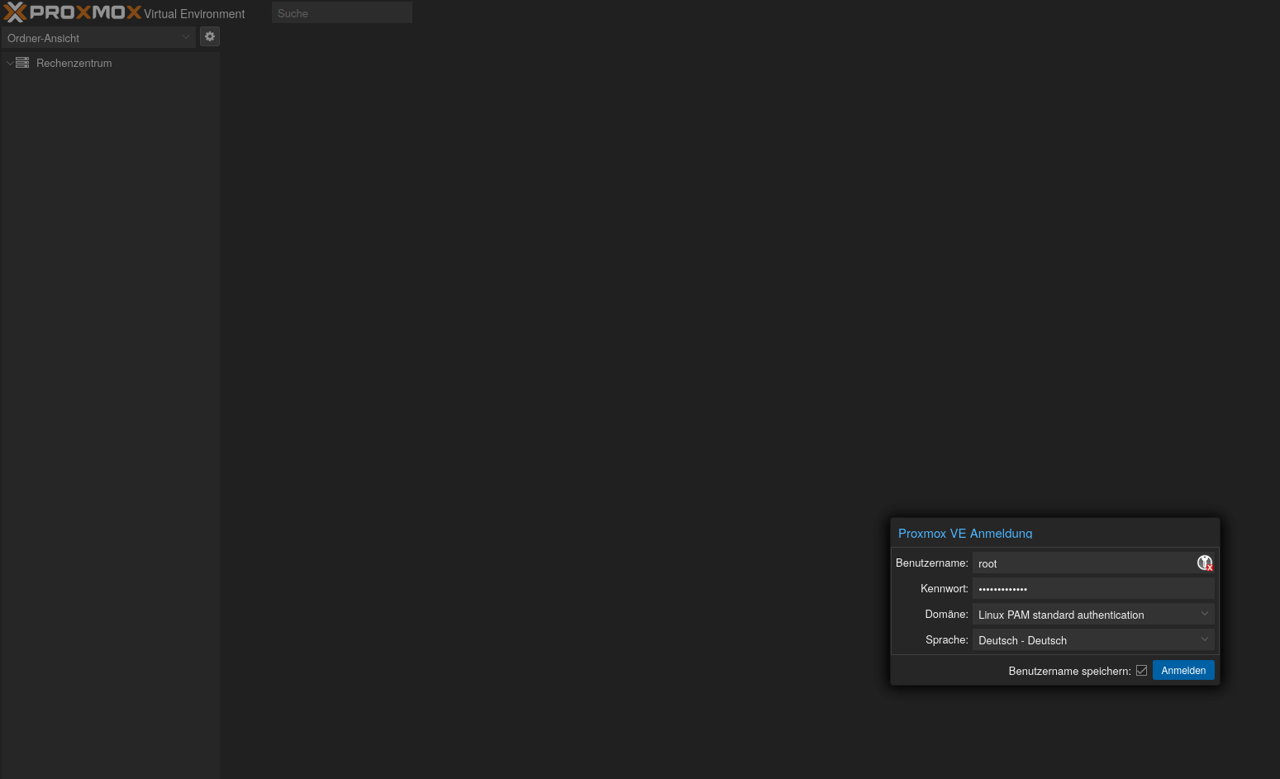Click the Anmelden login button

pos(1183,671)
